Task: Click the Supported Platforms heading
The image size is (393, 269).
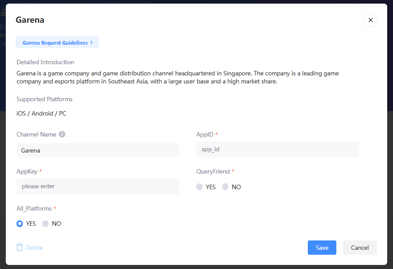Action: pyautogui.click(x=44, y=99)
